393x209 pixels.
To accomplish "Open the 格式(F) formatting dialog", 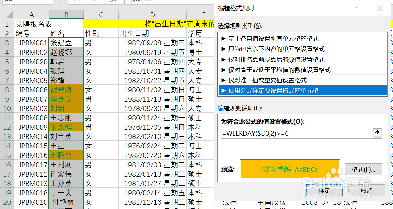I will [364, 169].
